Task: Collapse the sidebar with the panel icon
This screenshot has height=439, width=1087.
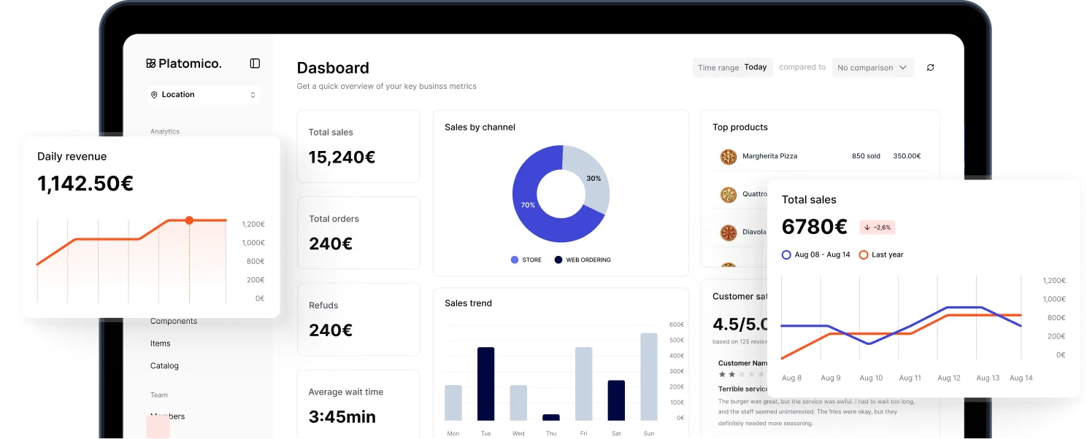Action: (x=253, y=63)
